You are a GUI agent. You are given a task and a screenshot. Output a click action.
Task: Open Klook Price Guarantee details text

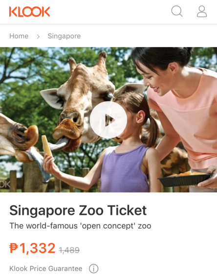(x=46, y=269)
